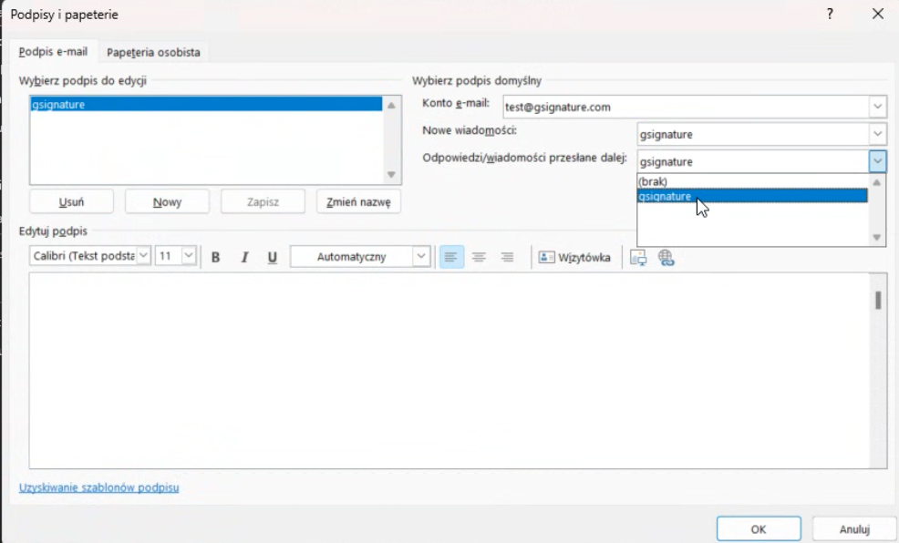The height and width of the screenshot is (543, 899).
Task: Click the test@gsignature.com account field
Action: click(686, 107)
